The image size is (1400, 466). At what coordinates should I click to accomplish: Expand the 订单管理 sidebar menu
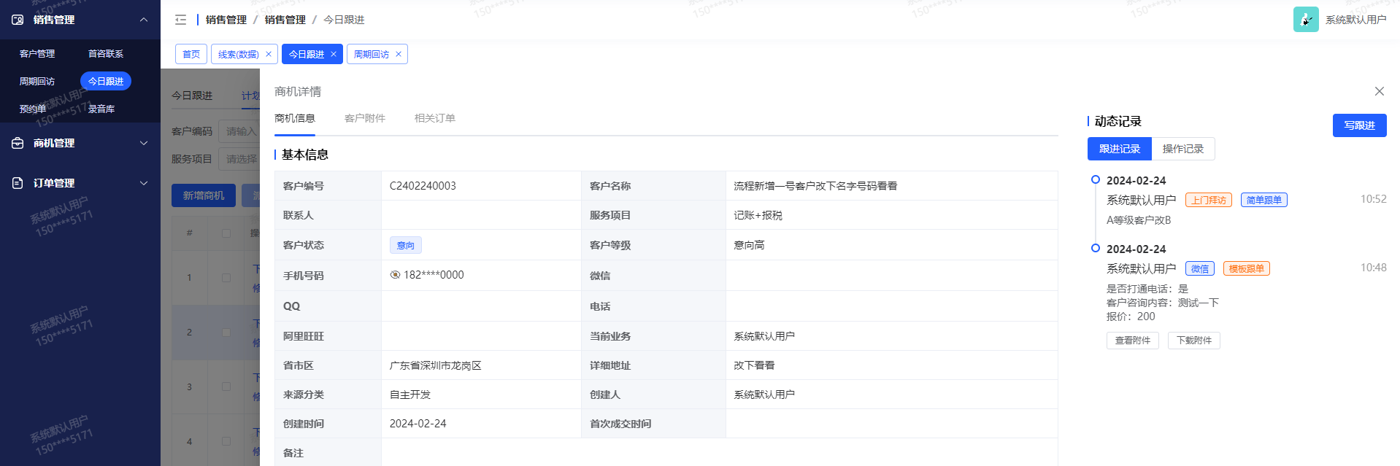click(144, 183)
